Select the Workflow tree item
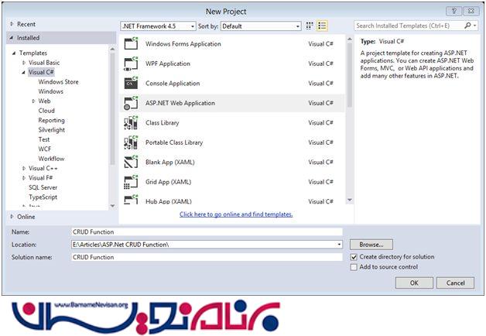This screenshot has height=336, width=486. click(x=51, y=159)
